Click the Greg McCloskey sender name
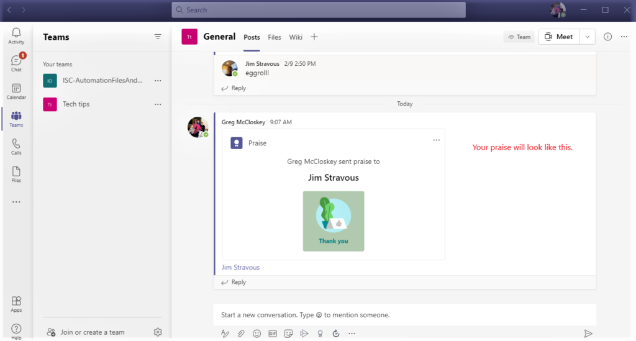The height and width of the screenshot is (341, 636). (243, 122)
